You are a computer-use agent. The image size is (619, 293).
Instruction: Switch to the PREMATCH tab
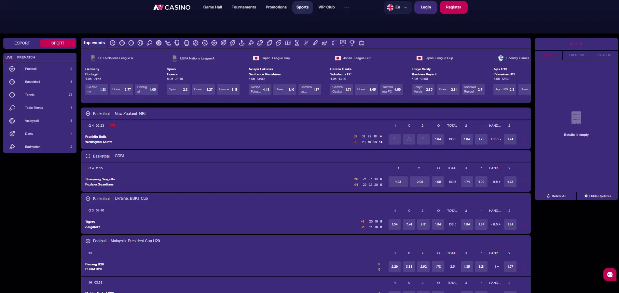26,57
